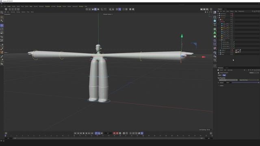Open the Mesh menu

(x=31, y=6)
